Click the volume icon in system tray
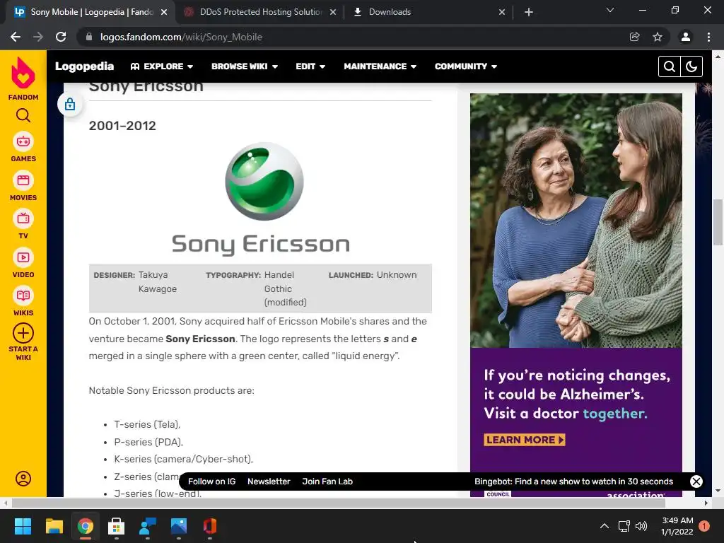The height and width of the screenshot is (543, 724). [x=641, y=526]
